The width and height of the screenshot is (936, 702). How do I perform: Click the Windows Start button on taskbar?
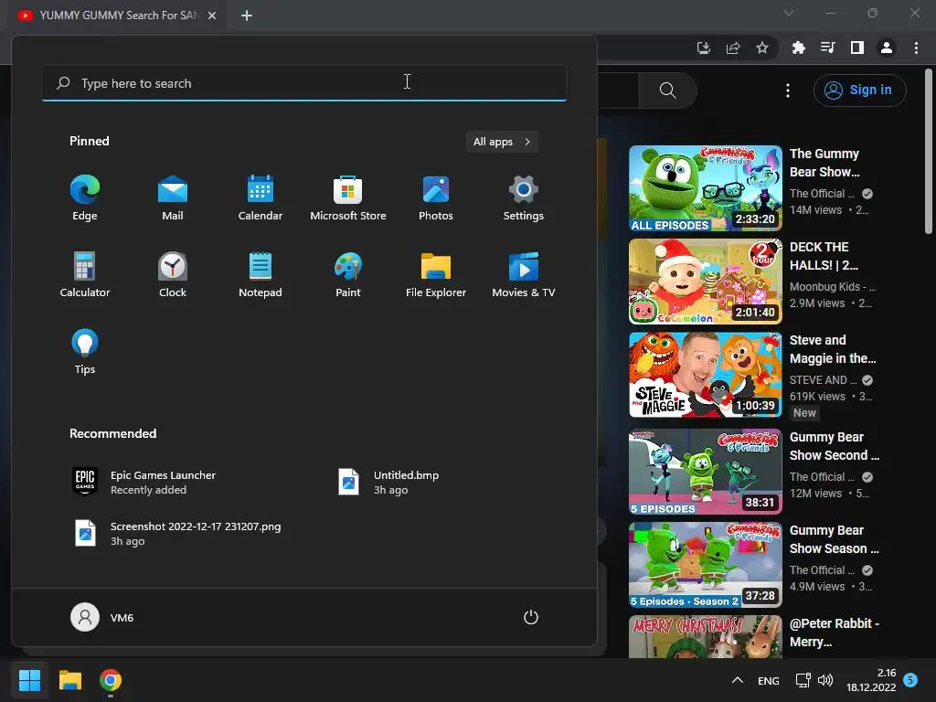click(x=29, y=680)
